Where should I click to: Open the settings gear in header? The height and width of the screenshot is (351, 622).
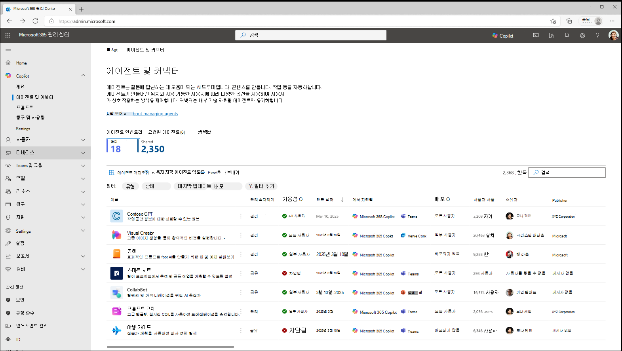[x=582, y=35]
